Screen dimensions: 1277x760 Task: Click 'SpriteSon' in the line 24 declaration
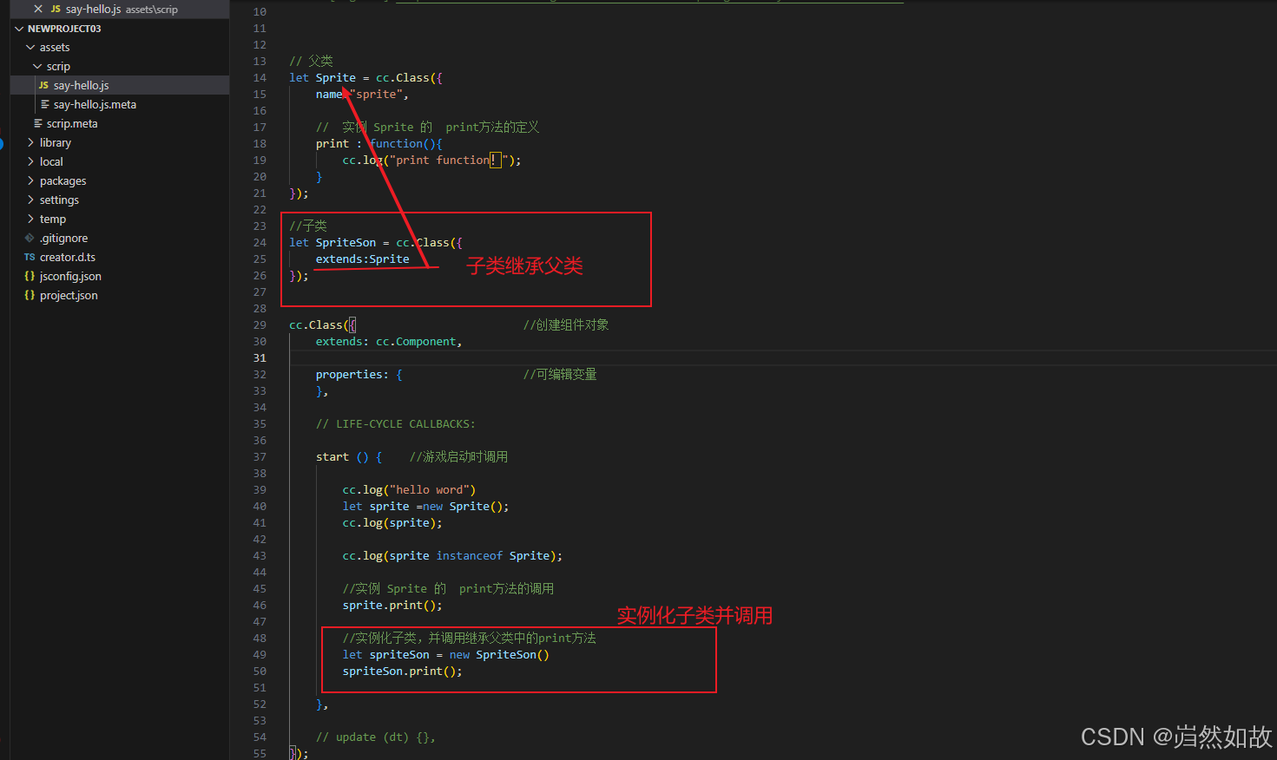click(x=346, y=243)
